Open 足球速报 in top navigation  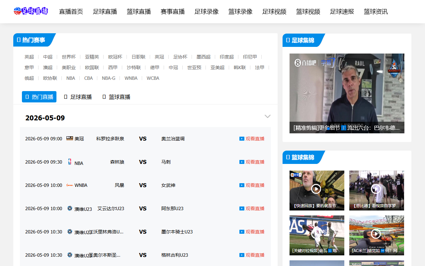(x=342, y=12)
